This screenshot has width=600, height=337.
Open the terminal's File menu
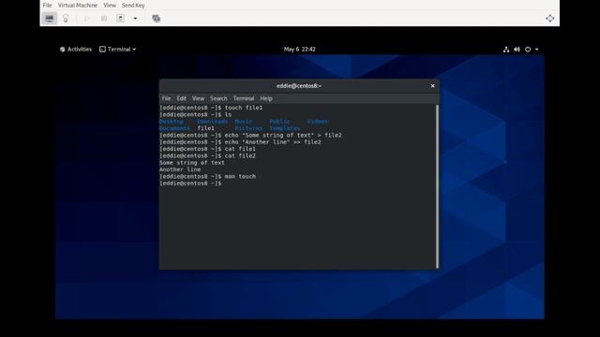pos(166,98)
